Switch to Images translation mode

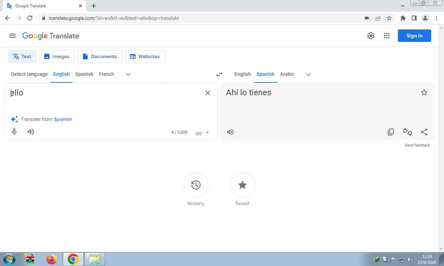pos(57,56)
